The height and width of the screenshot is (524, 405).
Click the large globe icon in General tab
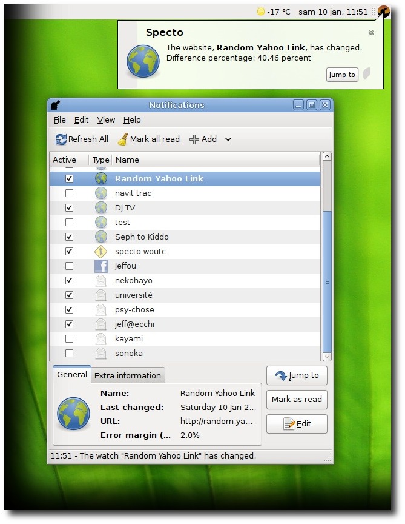pos(73,414)
